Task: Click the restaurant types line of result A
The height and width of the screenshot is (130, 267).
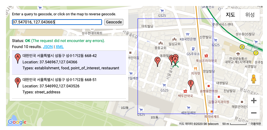Action: [x=71, y=68]
